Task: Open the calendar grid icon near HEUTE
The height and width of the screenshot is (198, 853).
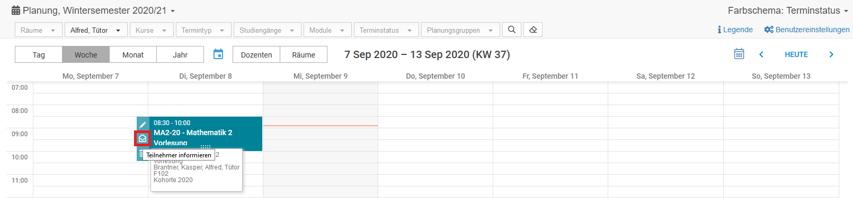Action: point(739,54)
